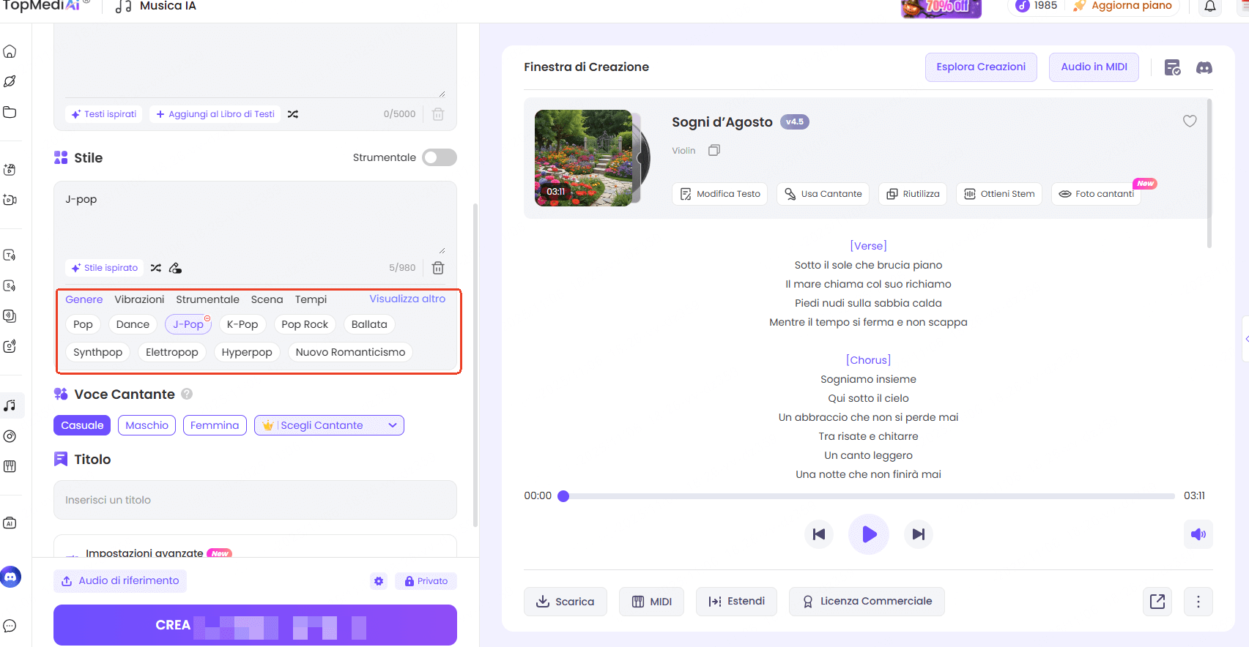
Task: Open the three-dot more options menu
Action: [x=1198, y=602]
